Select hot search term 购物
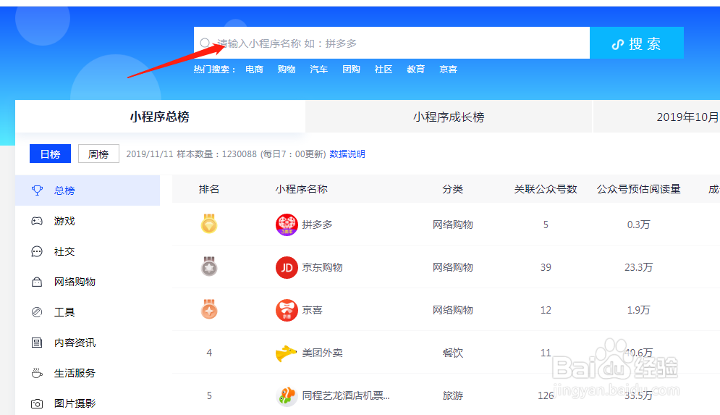This screenshot has height=415, width=720. tap(287, 70)
